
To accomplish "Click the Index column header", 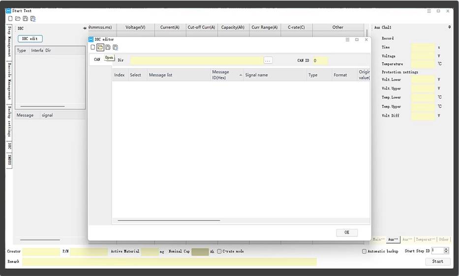I will tap(120, 75).
